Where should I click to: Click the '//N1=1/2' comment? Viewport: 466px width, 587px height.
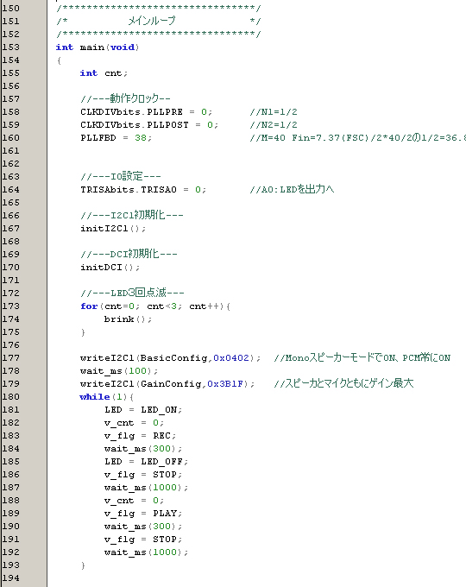click(274, 112)
